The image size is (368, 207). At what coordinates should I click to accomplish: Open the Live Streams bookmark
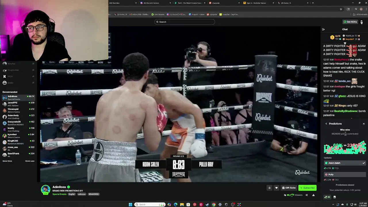coord(158,14)
